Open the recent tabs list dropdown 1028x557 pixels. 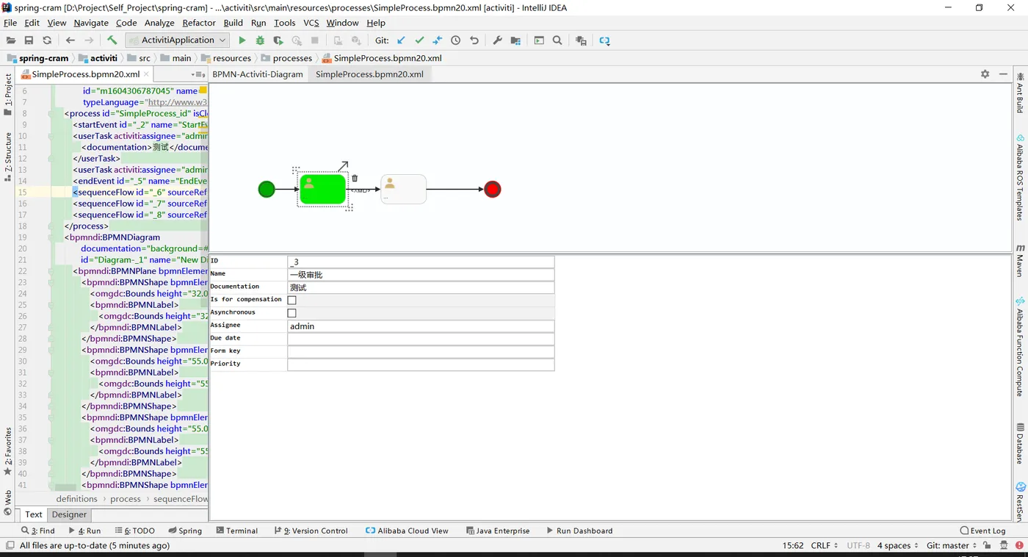tap(198, 74)
